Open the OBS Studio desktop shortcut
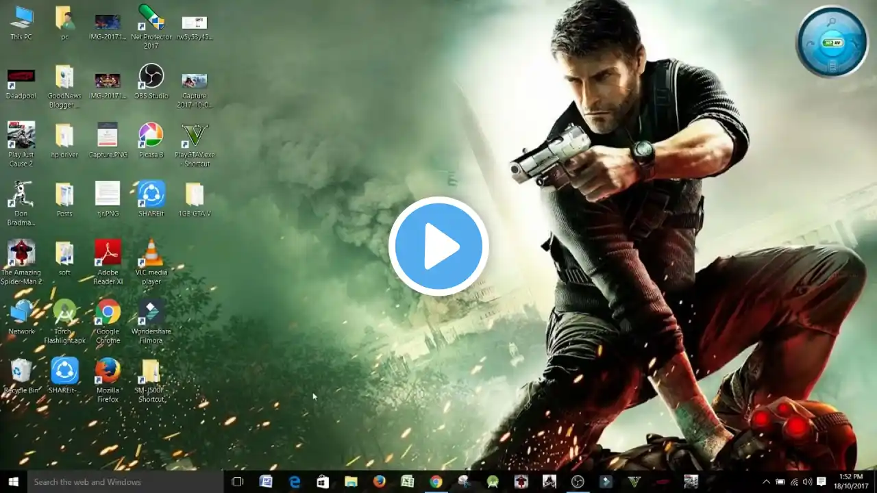The height and width of the screenshot is (493, 877). 151,77
